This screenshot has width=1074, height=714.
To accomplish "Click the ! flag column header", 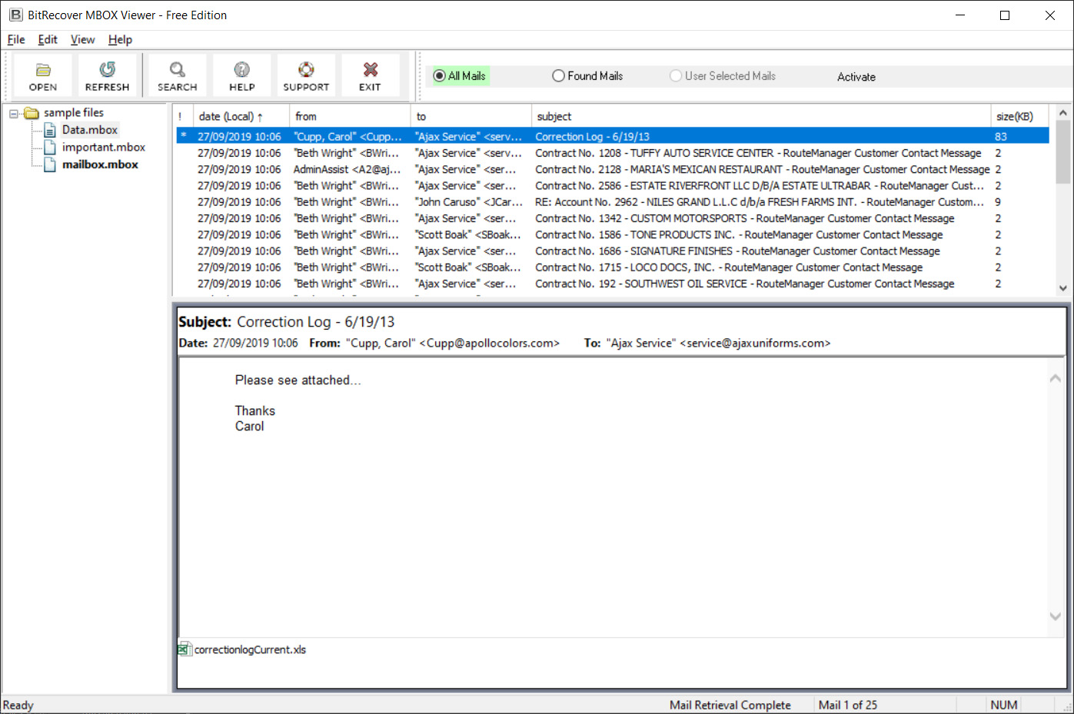I will click(x=182, y=117).
